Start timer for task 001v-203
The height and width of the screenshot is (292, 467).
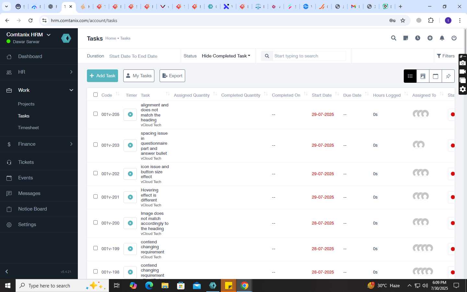(130, 145)
